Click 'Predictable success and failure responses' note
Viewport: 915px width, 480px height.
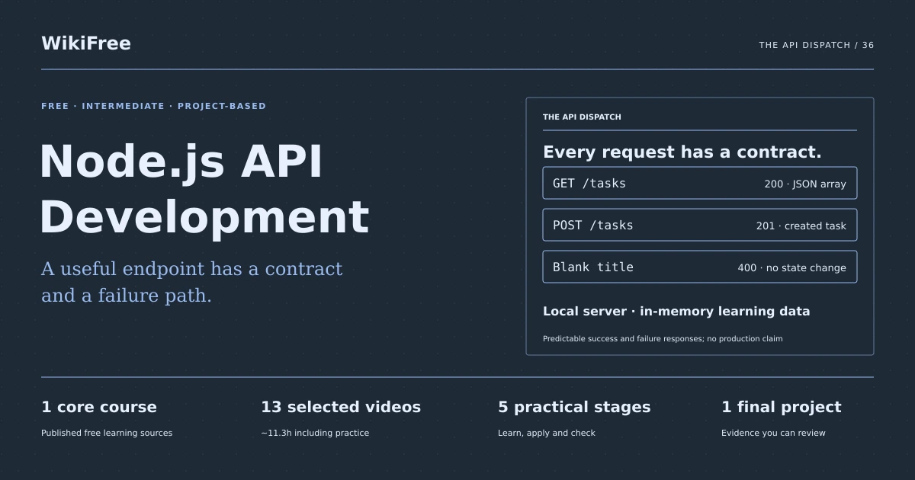point(663,338)
